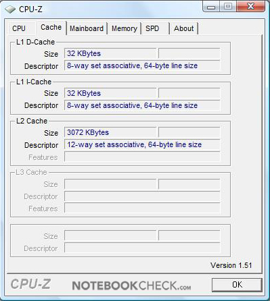Image resolution: width=270 pixels, height=301 pixels.
Task: Click the L2 Cache 12-way Descriptor field
Action: click(x=142, y=144)
